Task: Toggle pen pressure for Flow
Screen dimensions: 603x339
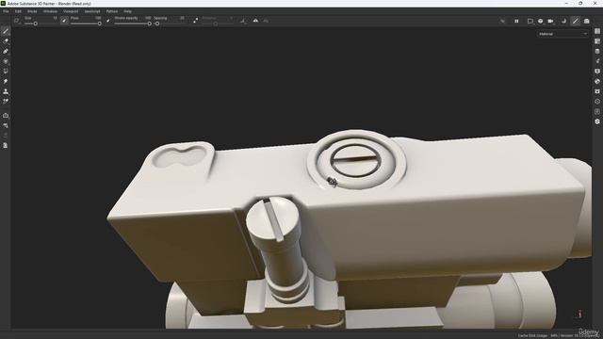Action: click(x=108, y=21)
